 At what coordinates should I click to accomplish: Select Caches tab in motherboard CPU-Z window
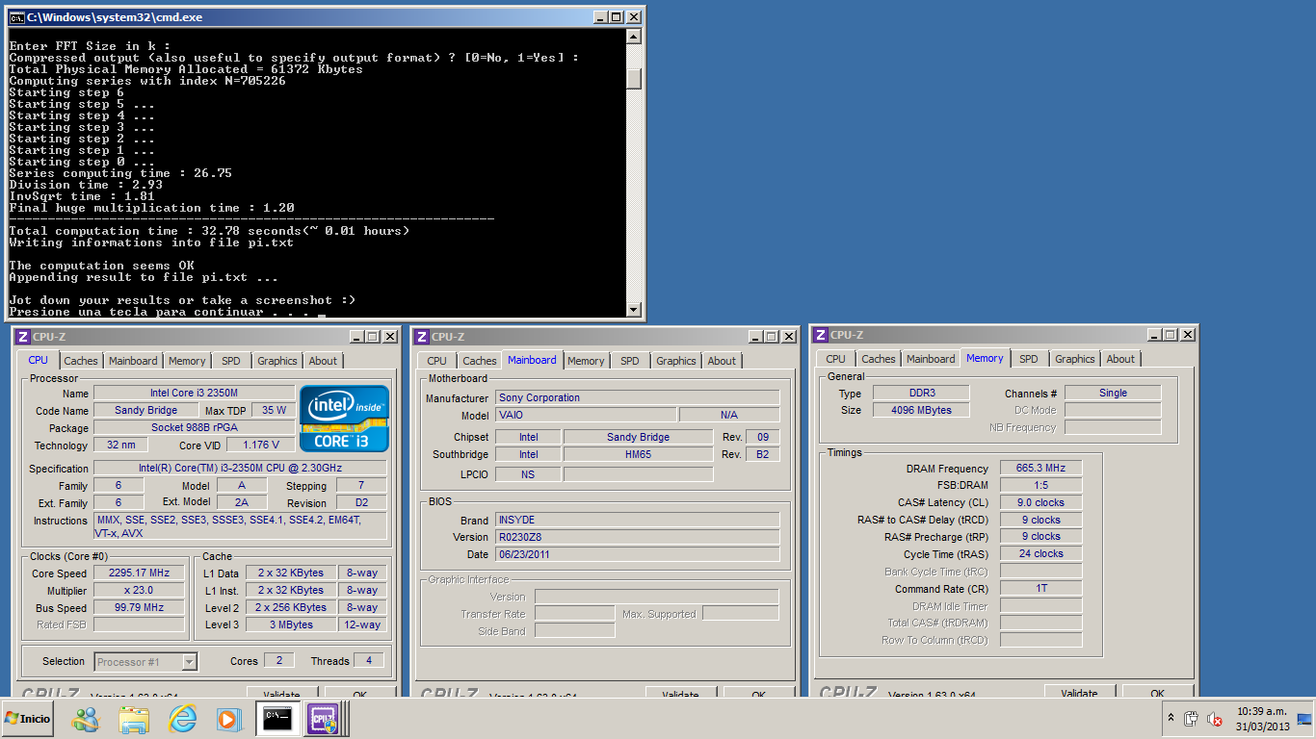(480, 361)
